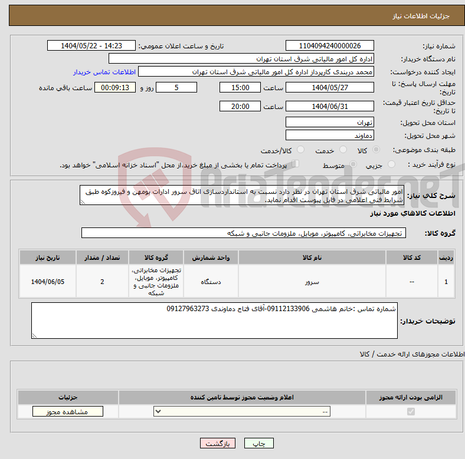Toggle mandatory license checkbox in permits table
This screenshot has height=459, width=465.
(411, 411)
